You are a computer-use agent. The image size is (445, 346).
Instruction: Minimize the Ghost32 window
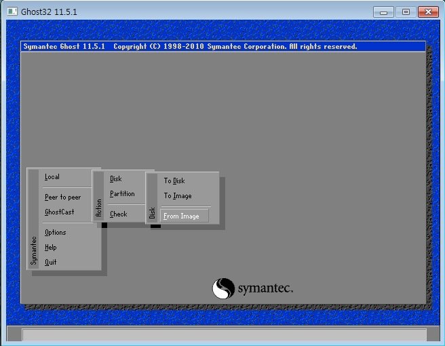point(383,12)
